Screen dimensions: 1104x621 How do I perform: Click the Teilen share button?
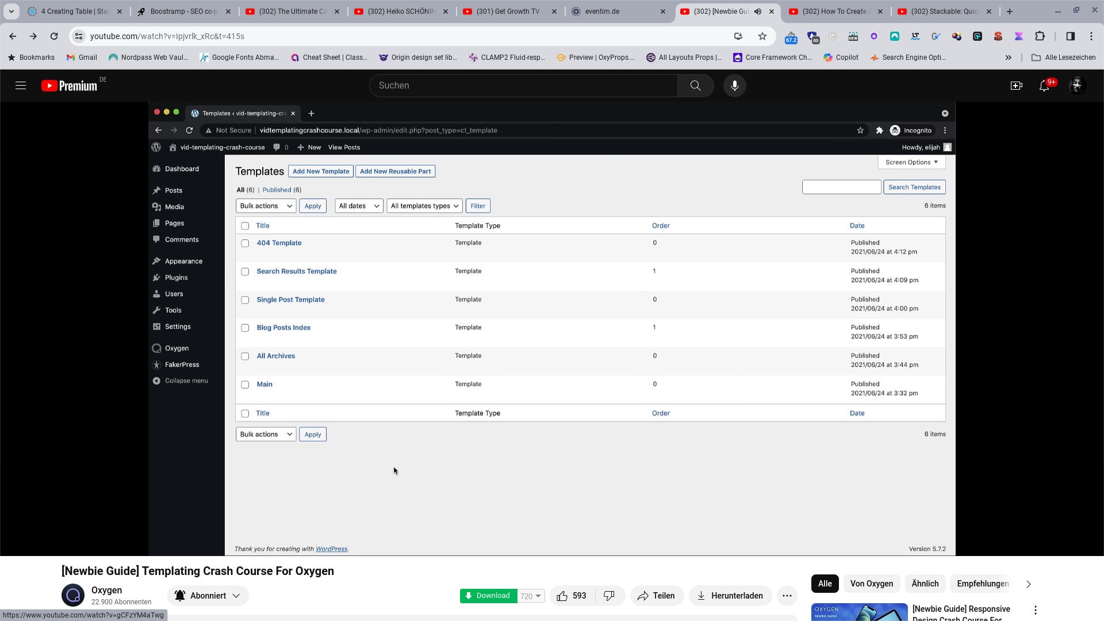pyautogui.click(x=656, y=596)
